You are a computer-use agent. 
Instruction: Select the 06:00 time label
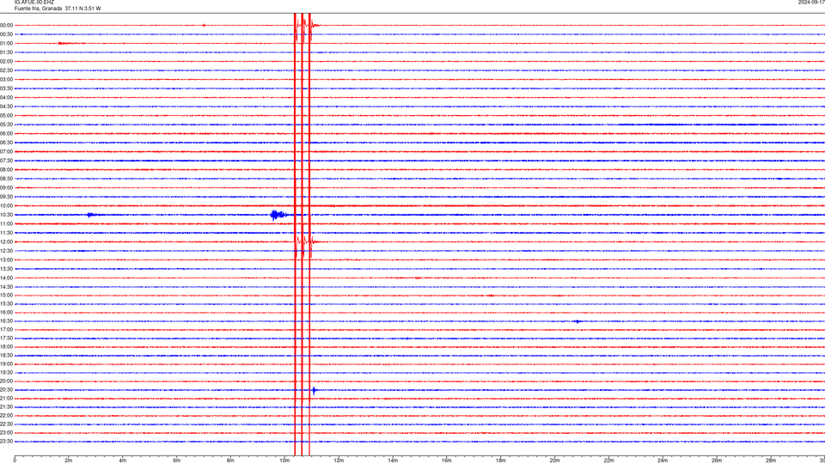[7, 134]
